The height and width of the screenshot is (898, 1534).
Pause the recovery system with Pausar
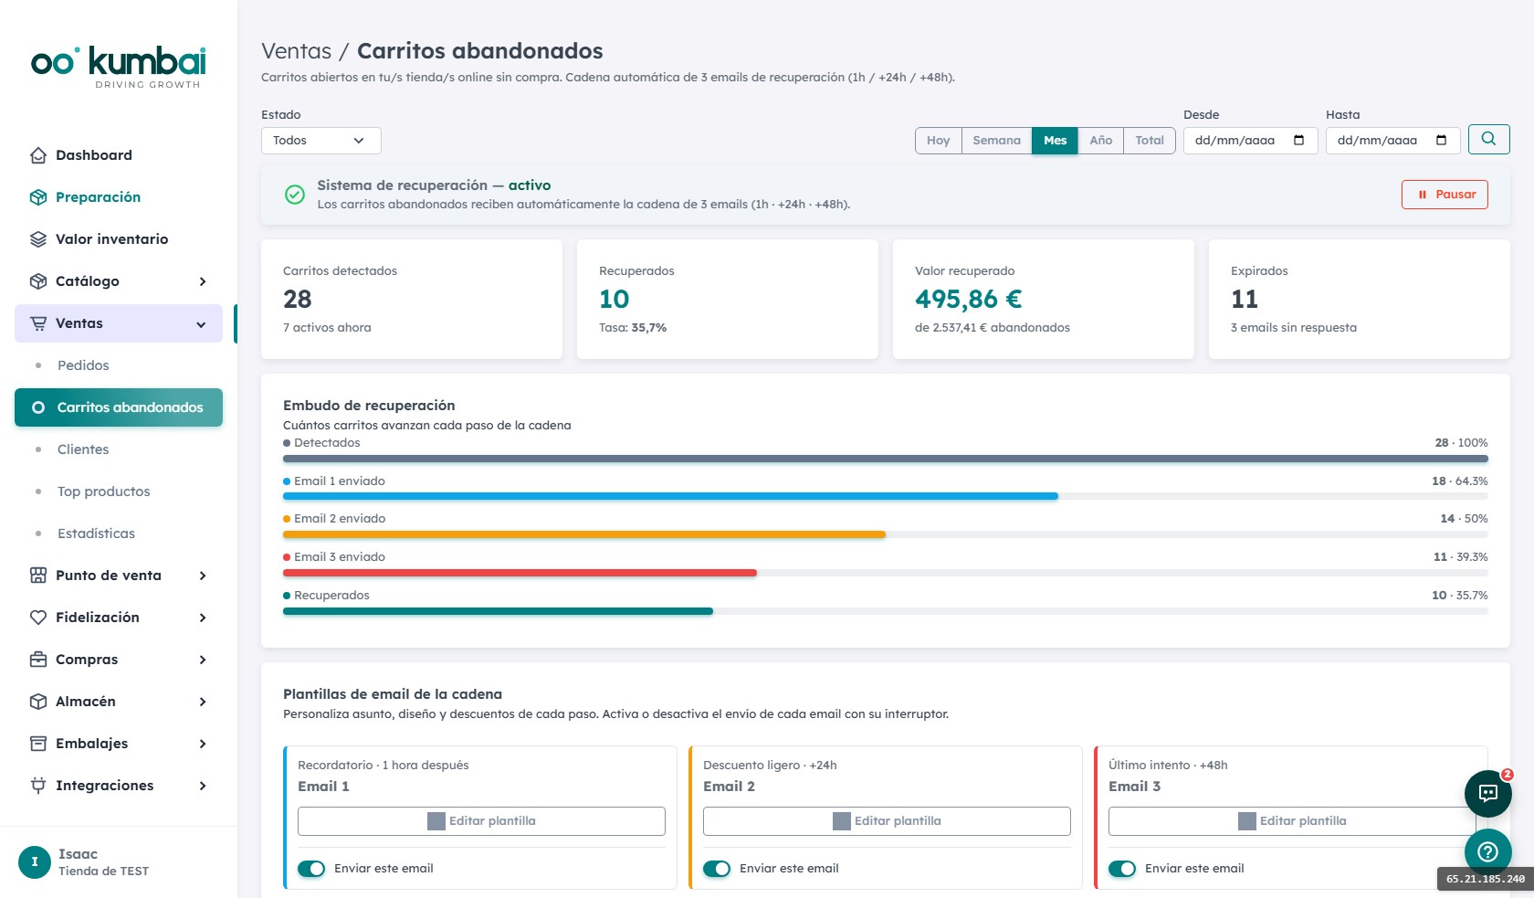point(1445,195)
